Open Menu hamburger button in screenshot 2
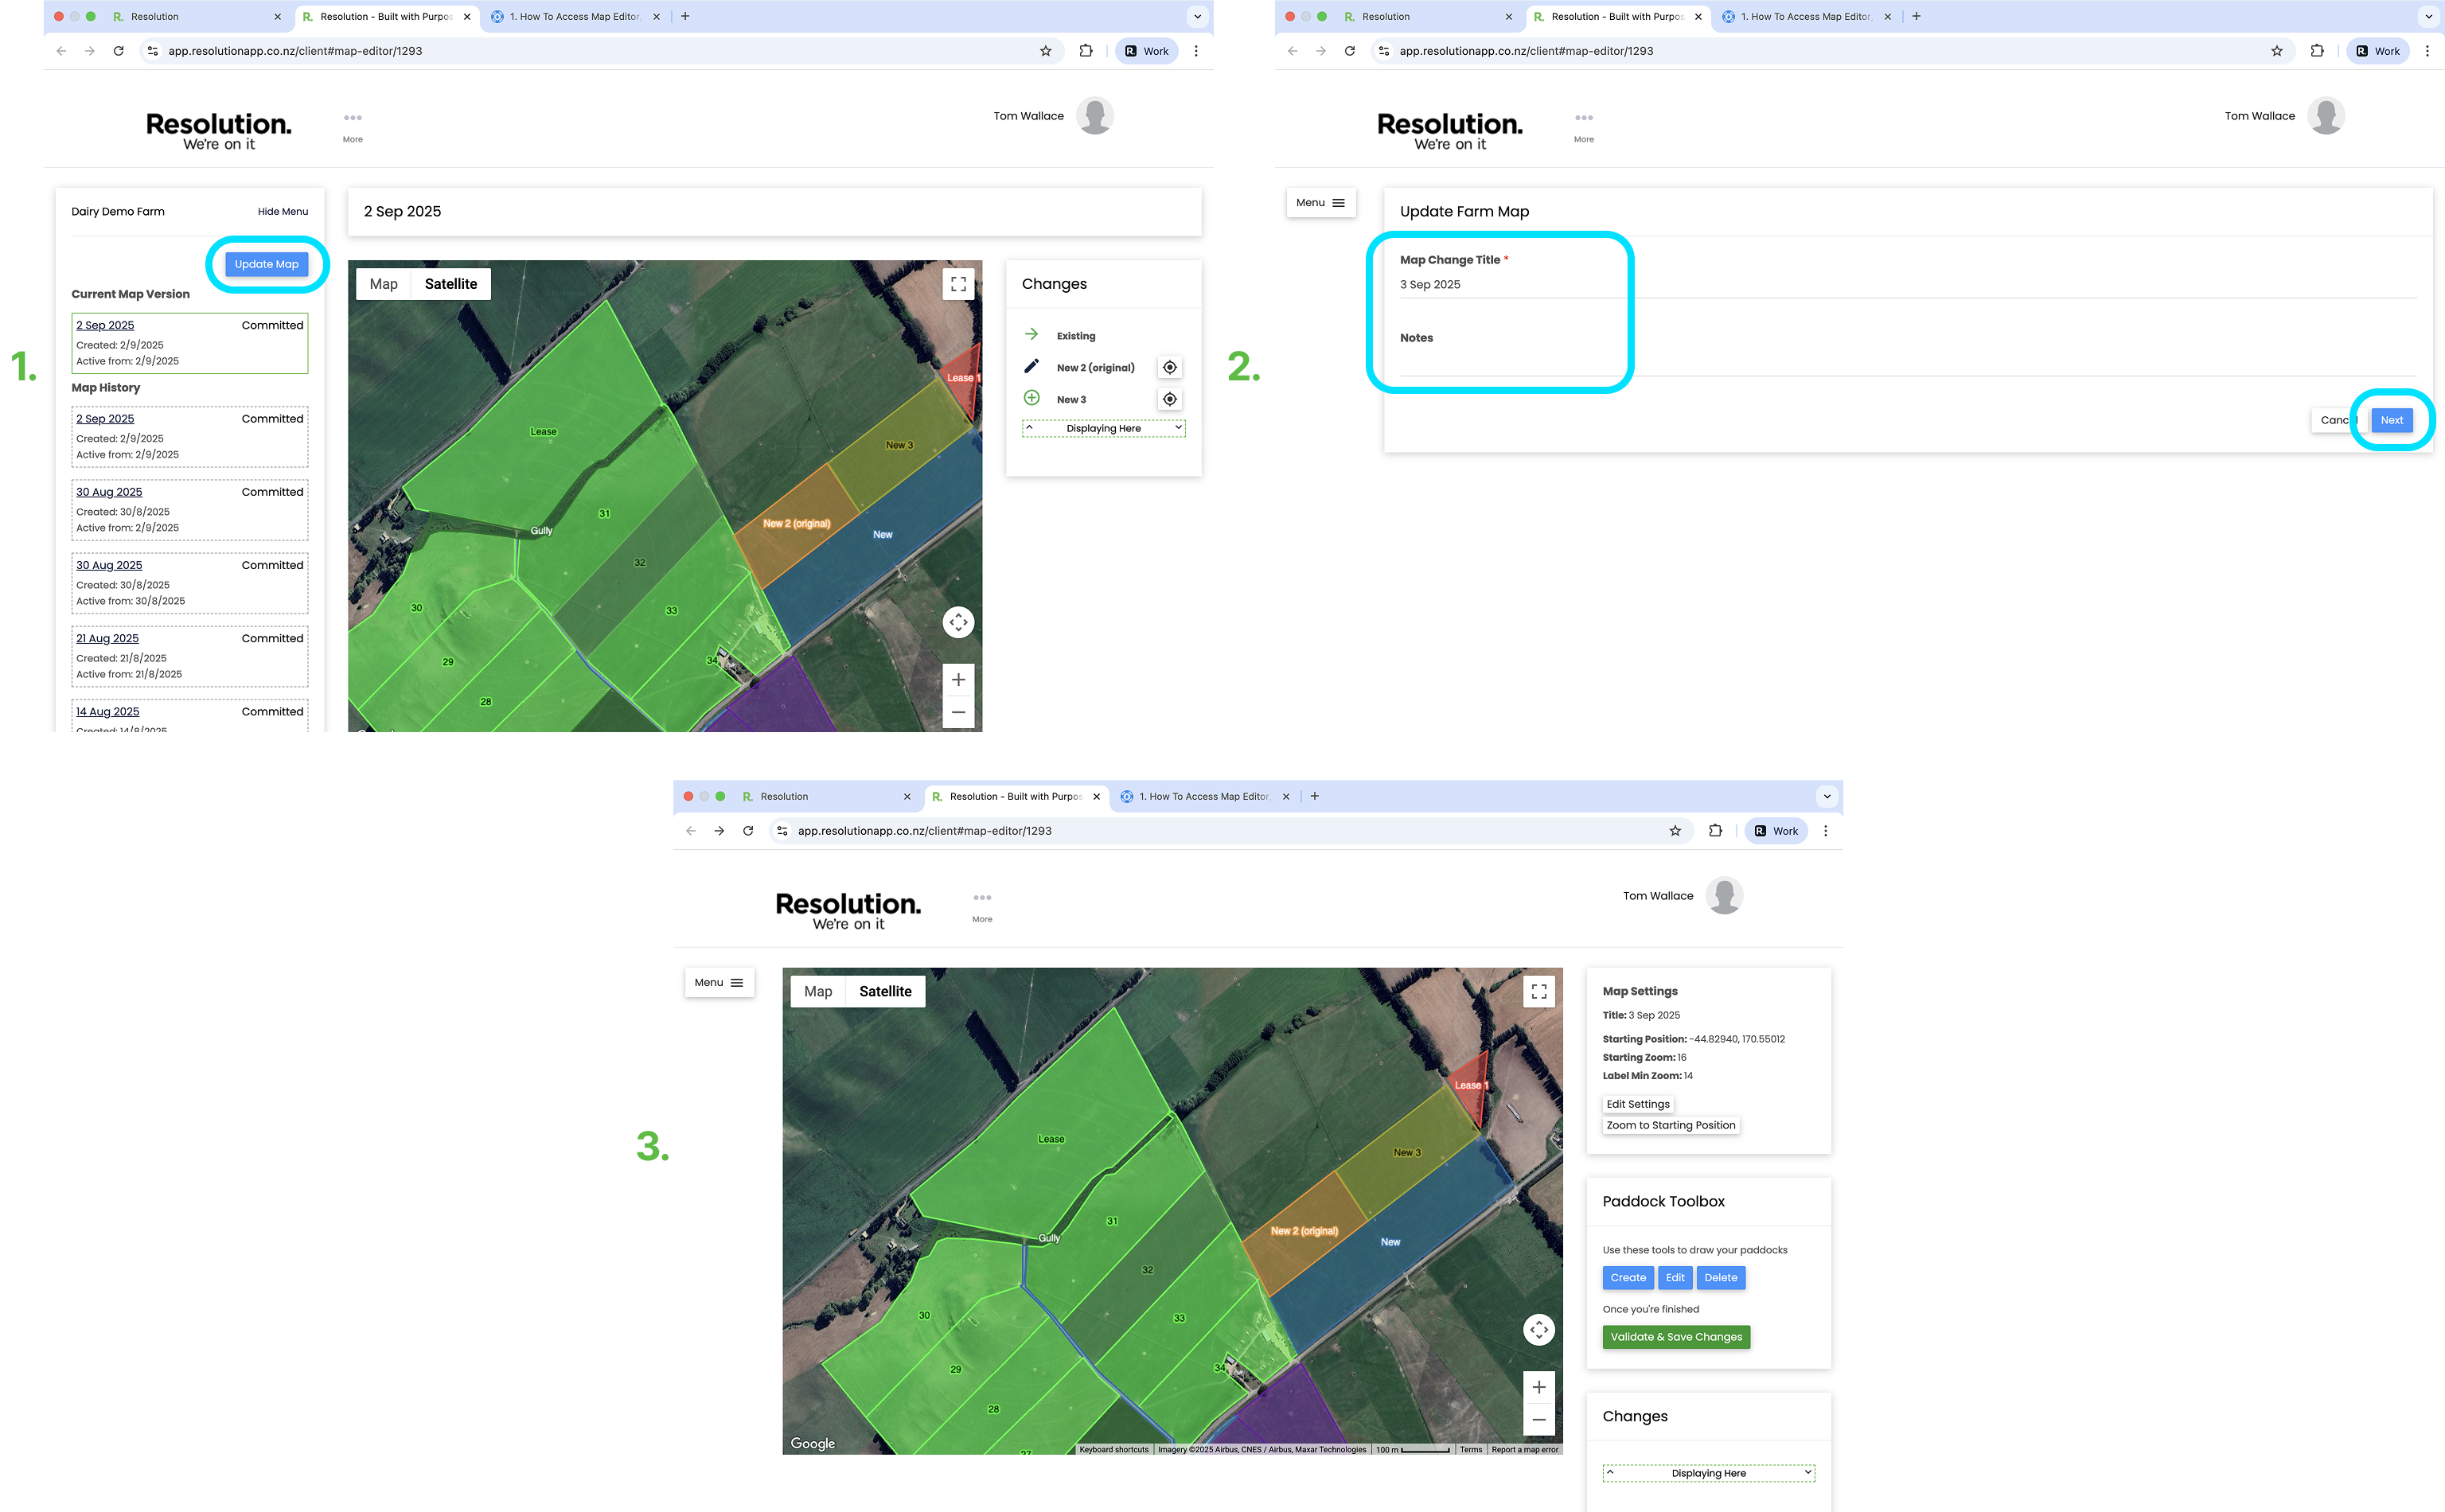This screenshot has height=1512, width=2445. 1320,203
